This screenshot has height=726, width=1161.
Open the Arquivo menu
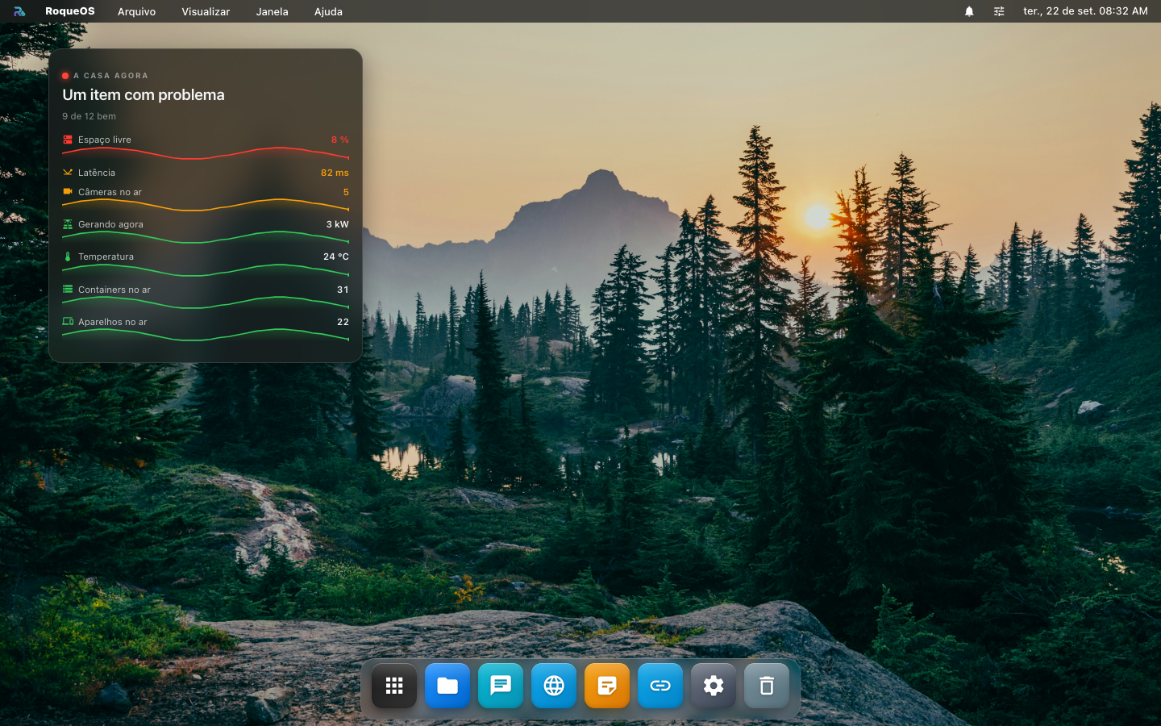(137, 11)
